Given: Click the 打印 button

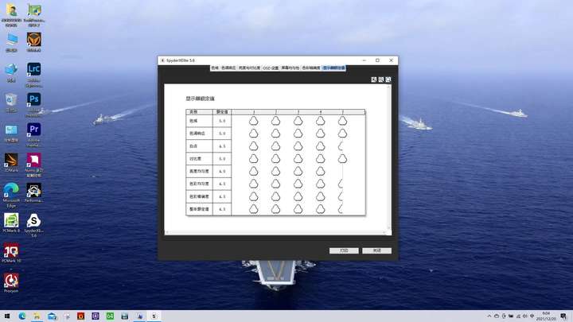Looking at the screenshot, I should tap(344, 250).
